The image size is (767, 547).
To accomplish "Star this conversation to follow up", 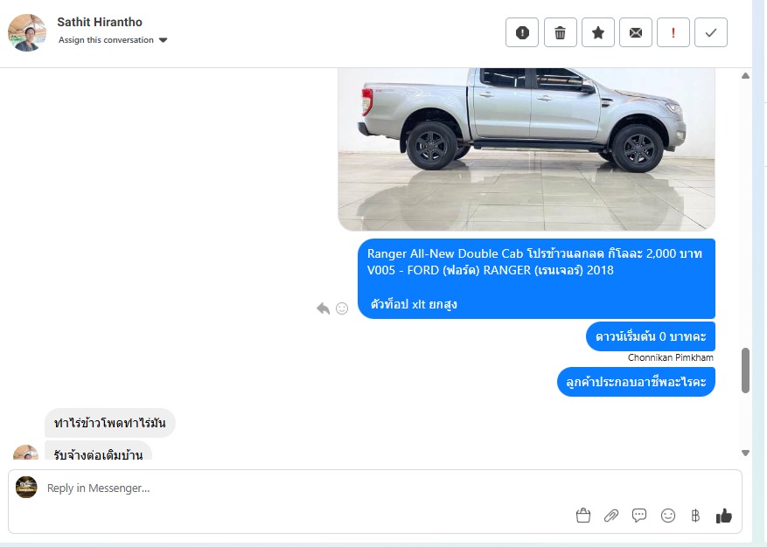I will pos(597,32).
